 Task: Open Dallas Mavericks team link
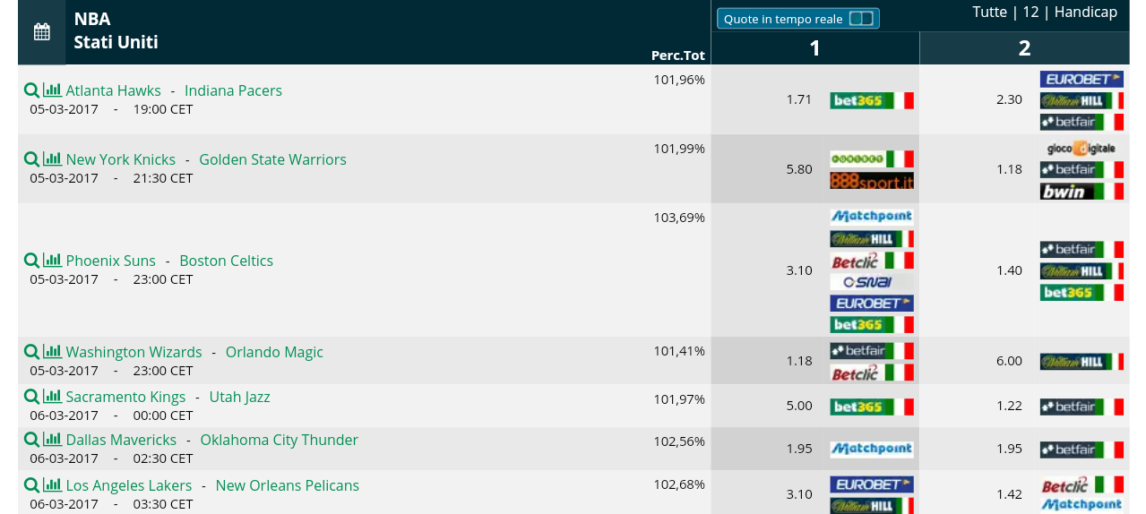click(x=122, y=440)
